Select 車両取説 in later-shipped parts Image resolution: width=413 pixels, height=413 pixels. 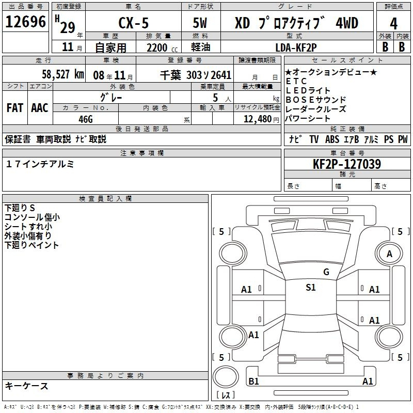54,139
